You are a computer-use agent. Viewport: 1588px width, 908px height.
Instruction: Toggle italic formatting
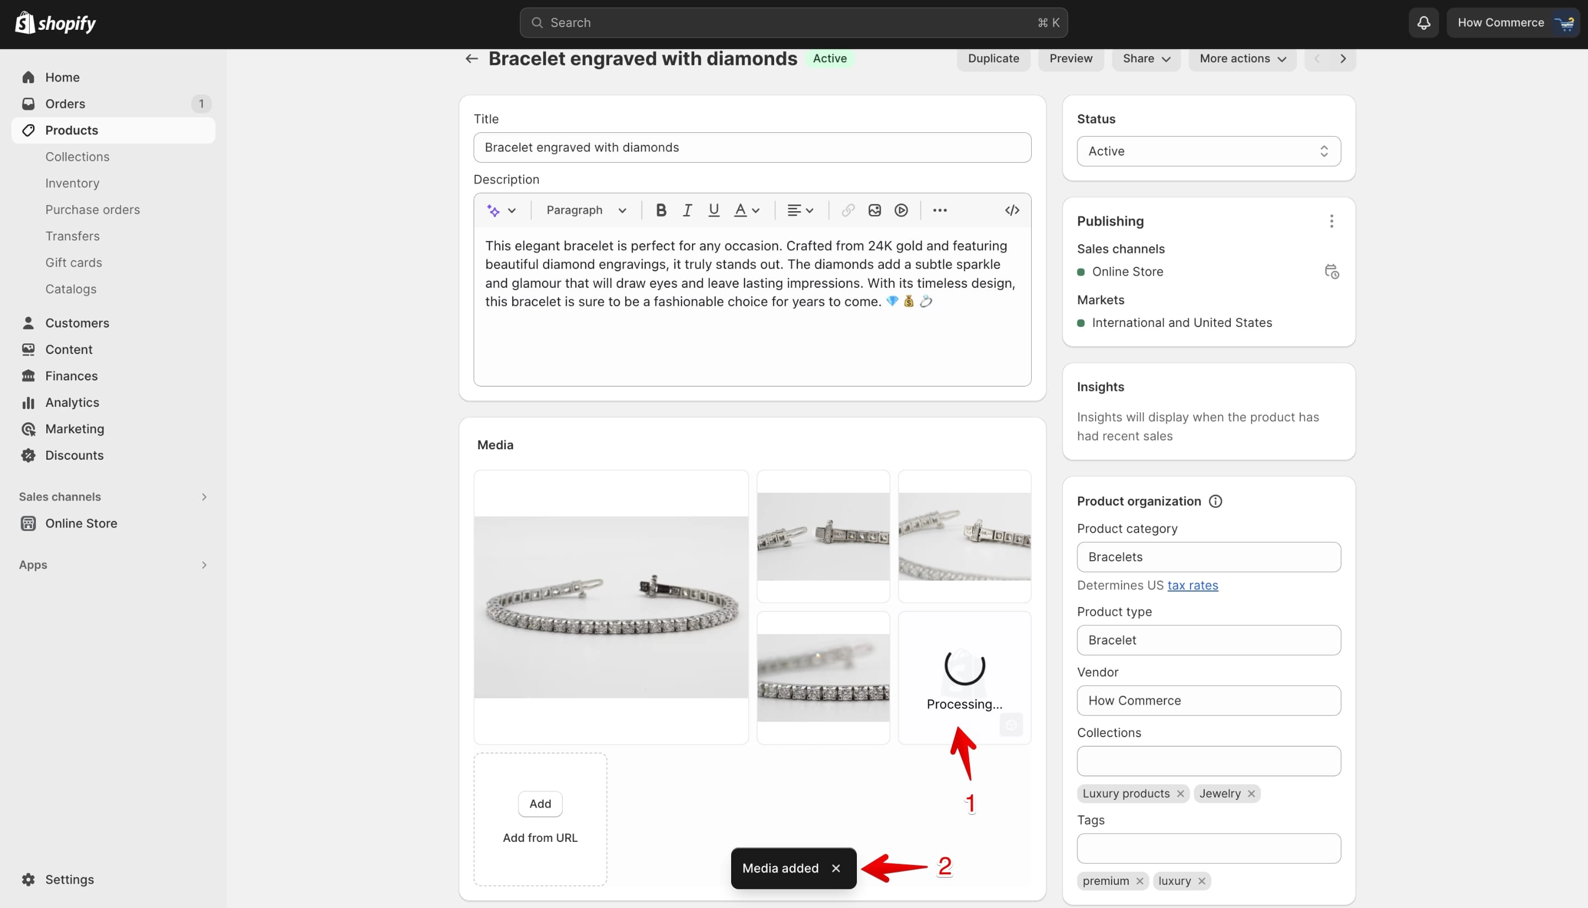coord(688,211)
